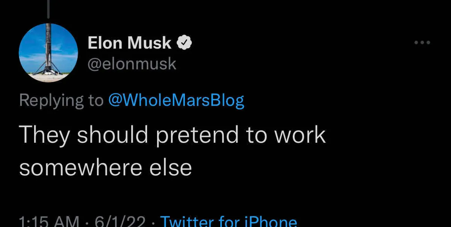This screenshot has width=451, height=227.
Task: Click the word "Musk" in the display name
Action: [x=150, y=43]
